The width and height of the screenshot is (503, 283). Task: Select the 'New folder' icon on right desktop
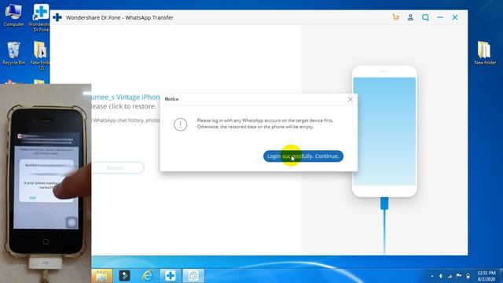(485, 53)
